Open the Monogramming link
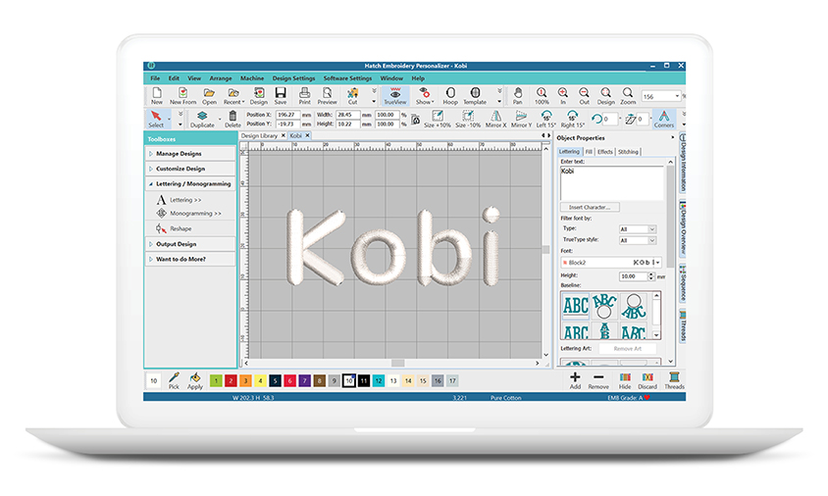 (x=195, y=214)
